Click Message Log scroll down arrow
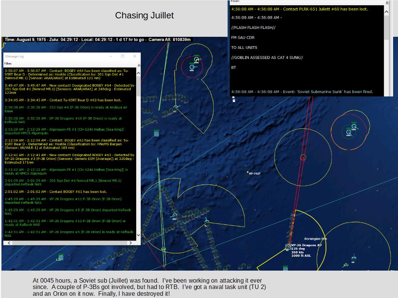Viewport: 398px width, 298px height. (x=138, y=235)
